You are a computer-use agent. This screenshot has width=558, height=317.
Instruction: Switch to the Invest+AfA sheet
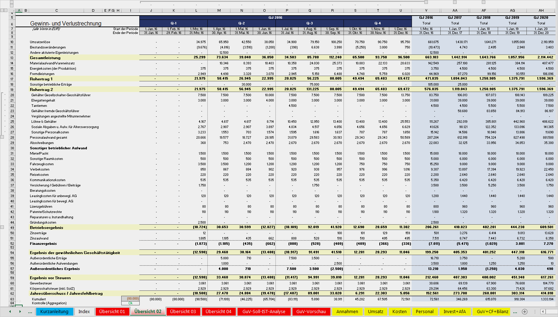(x=455, y=312)
